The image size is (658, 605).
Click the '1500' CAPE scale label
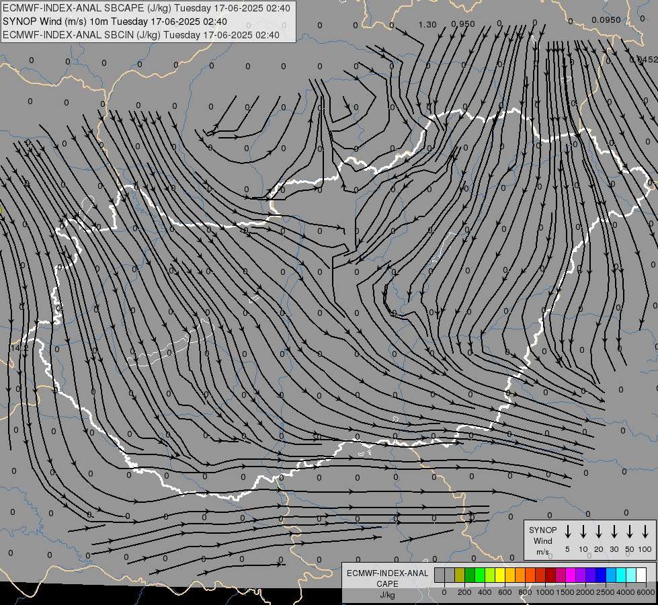pyautogui.click(x=565, y=592)
